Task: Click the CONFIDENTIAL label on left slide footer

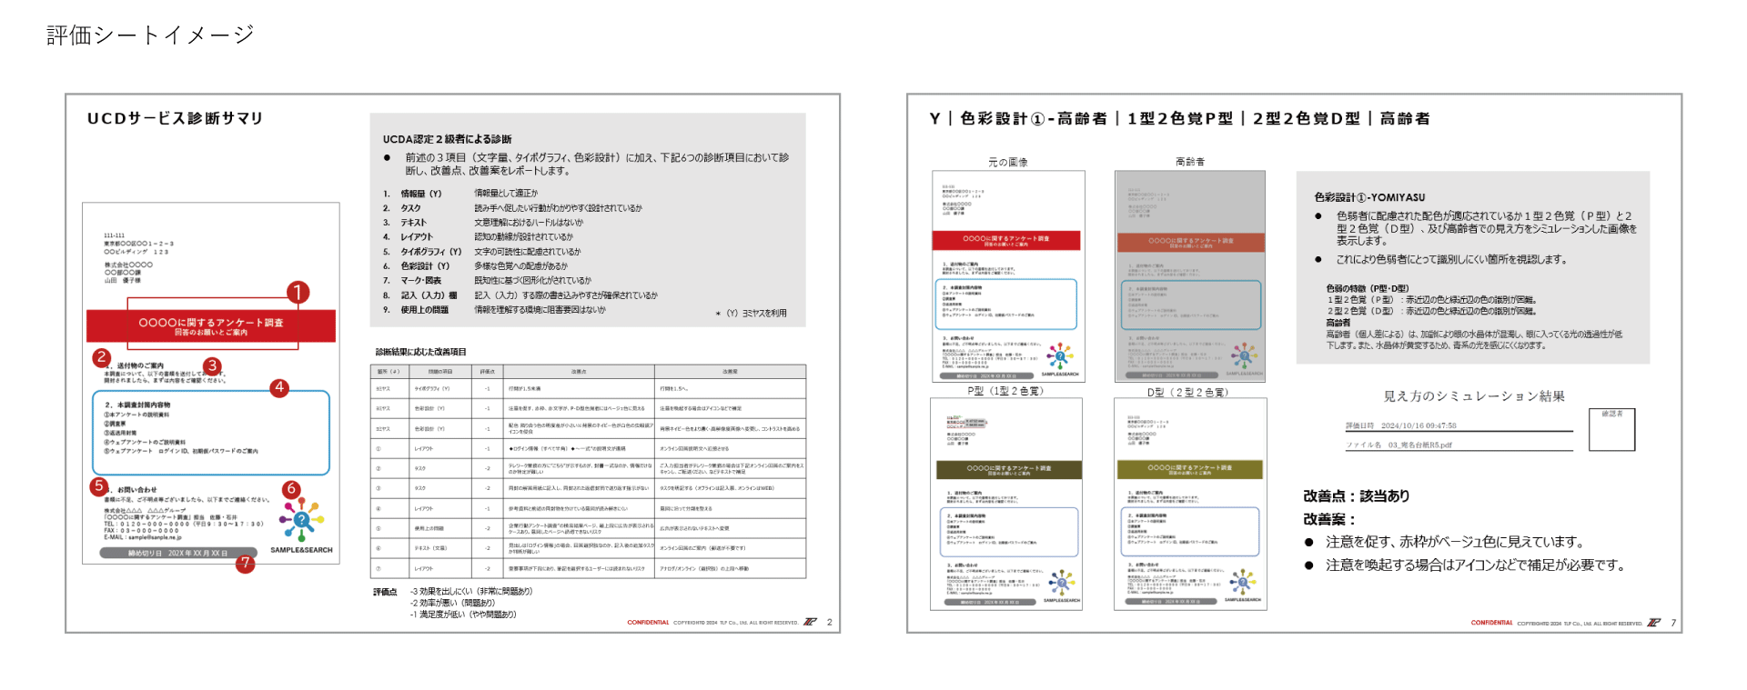Action: 648,623
